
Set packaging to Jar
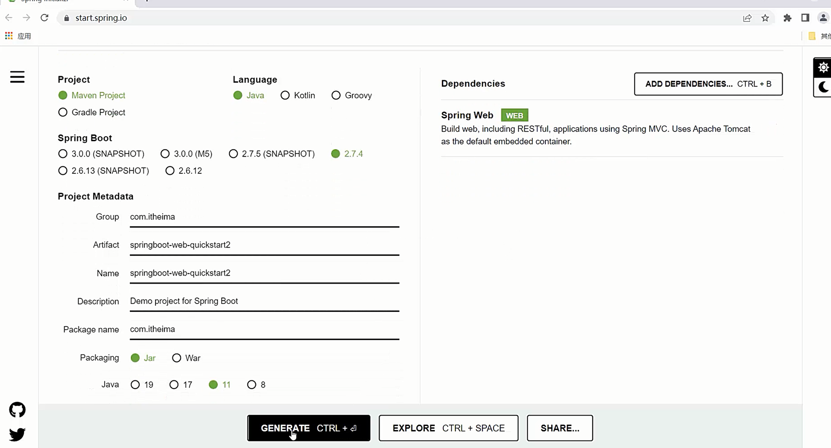point(143,358)
